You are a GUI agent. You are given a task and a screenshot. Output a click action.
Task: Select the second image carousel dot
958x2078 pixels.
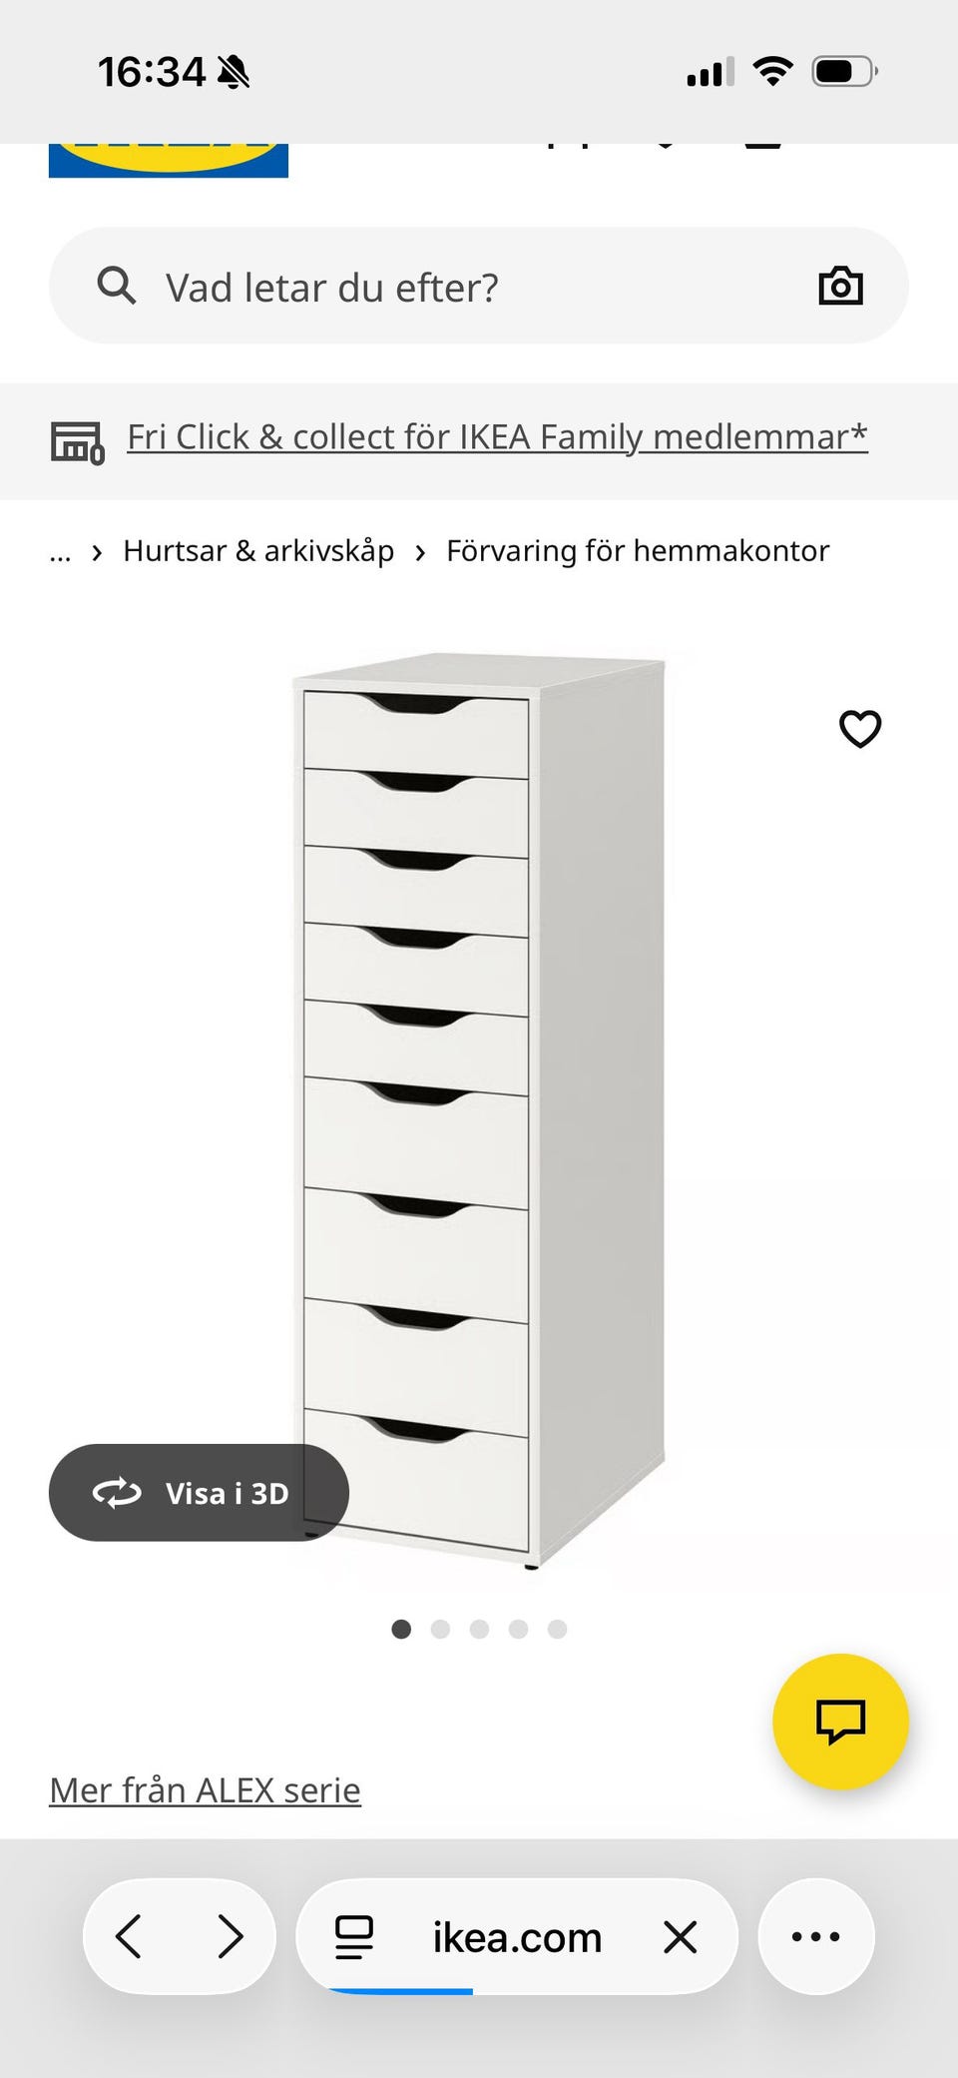440,1630
